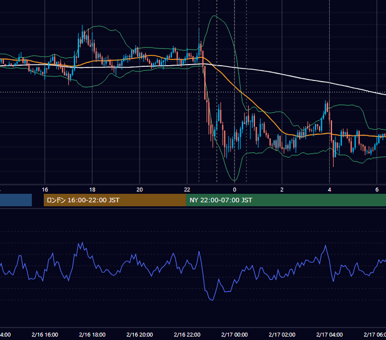Click the 20 hour label on price chart axis
Viewport: 386px width, 340px height.
[x=140, y=190]
